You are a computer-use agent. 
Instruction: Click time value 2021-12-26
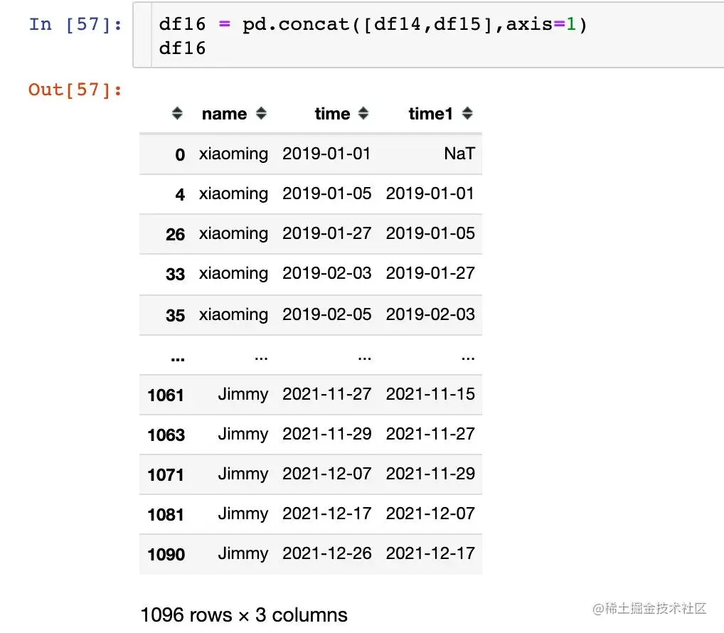coord(327,553)
